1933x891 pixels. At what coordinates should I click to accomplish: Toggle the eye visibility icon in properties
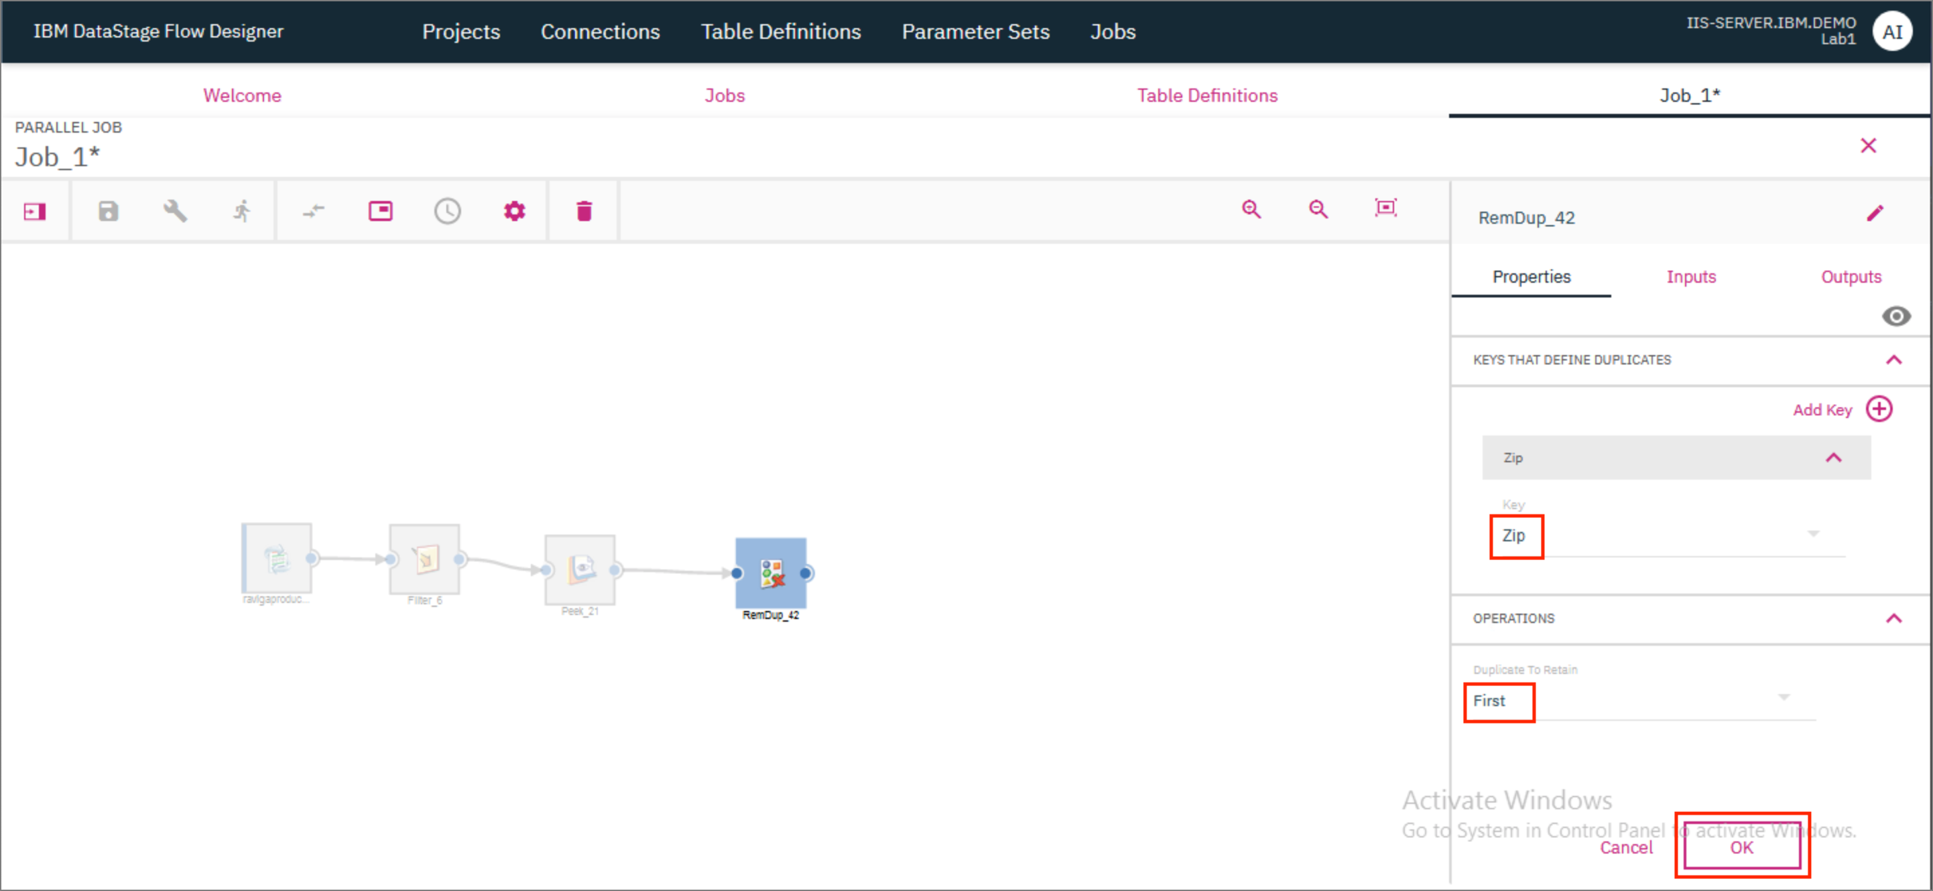tap(1895, 316)
